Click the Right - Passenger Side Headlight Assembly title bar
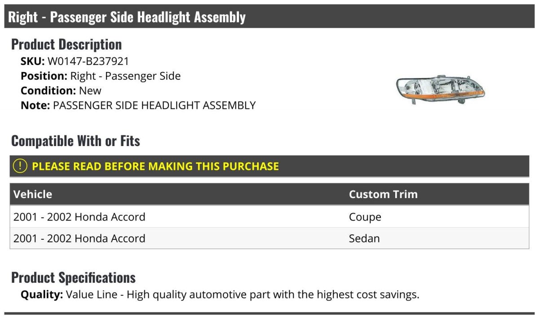Viewport: 539px width, 319px height. 269,17
